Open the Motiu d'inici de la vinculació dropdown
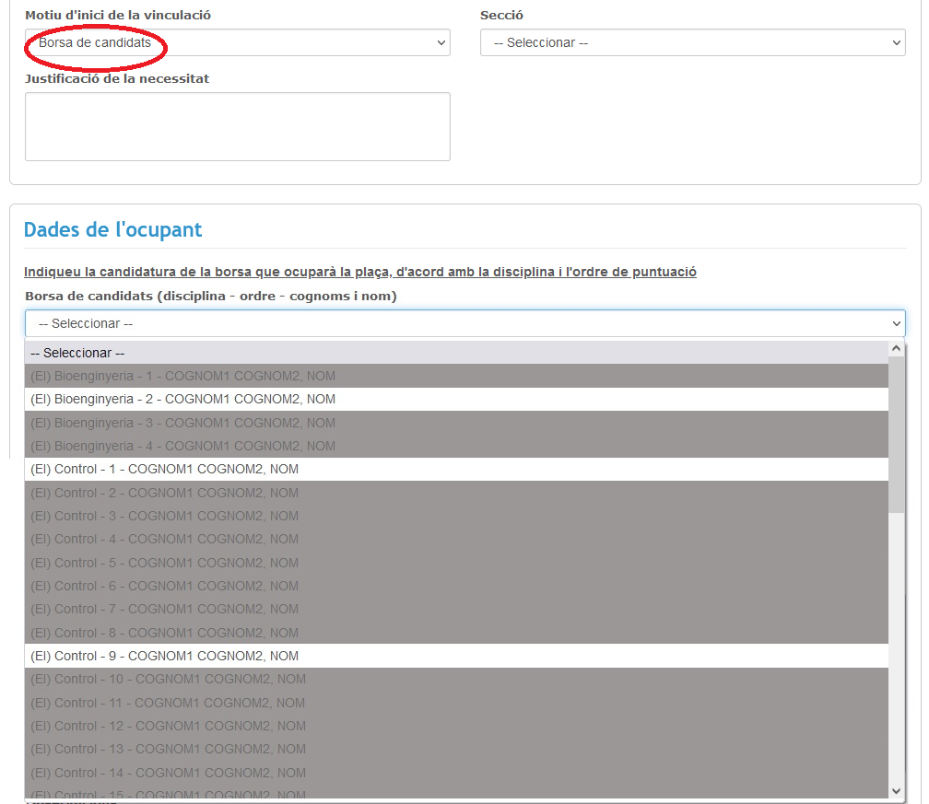The height and width of the screenshot is (804, 929). tap(237, 42)
